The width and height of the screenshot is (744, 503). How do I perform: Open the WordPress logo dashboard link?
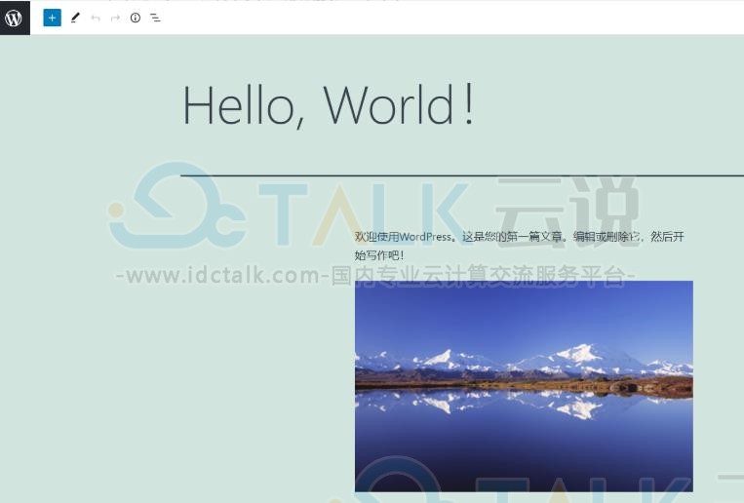click(15, 18)
